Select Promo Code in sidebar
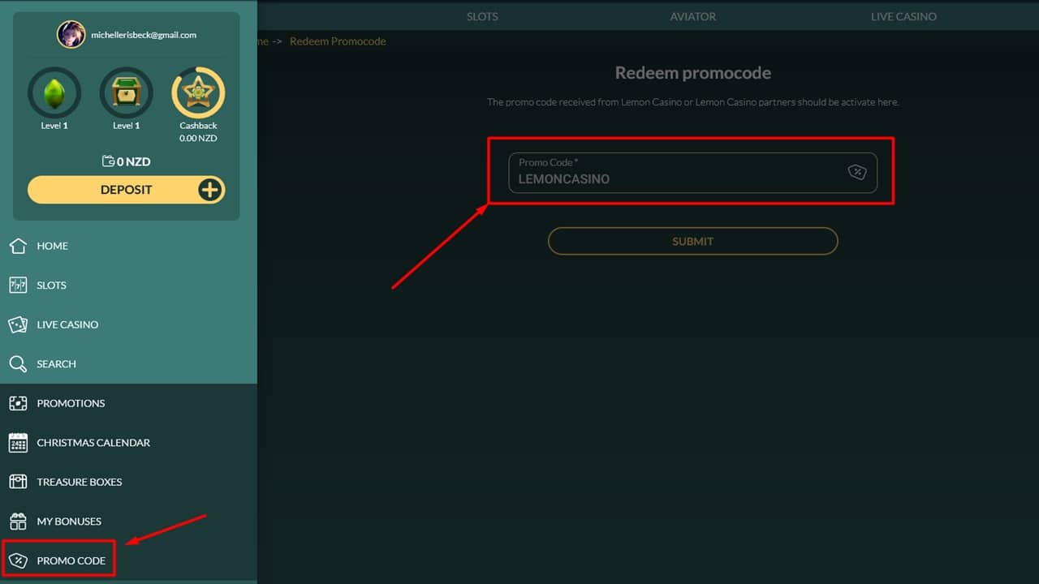Screen dimensions: 1039x584 [x=71, y=560]
